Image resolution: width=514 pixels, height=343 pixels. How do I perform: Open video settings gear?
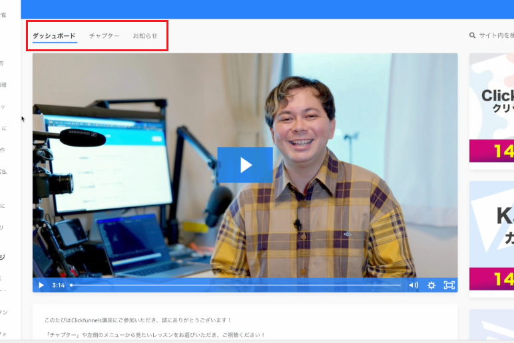tap(431, 285)
